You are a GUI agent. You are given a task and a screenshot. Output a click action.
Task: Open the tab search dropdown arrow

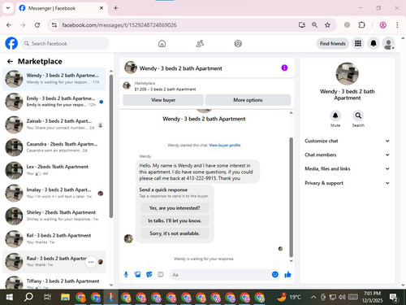(8, 8)
